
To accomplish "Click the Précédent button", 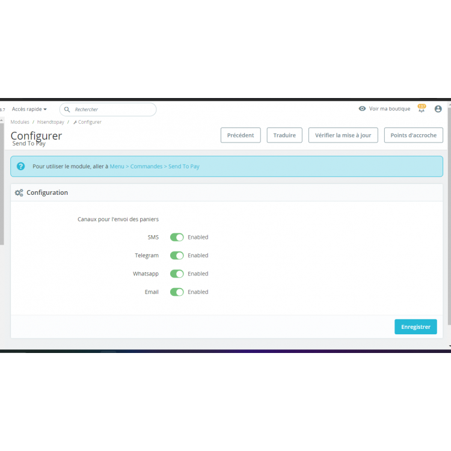I will point(241,135).
